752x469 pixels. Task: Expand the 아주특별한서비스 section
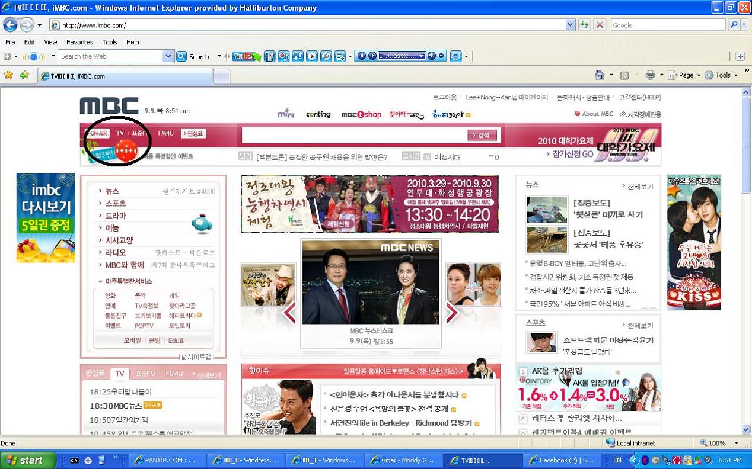pyautogui.click(x=125, y=281)
